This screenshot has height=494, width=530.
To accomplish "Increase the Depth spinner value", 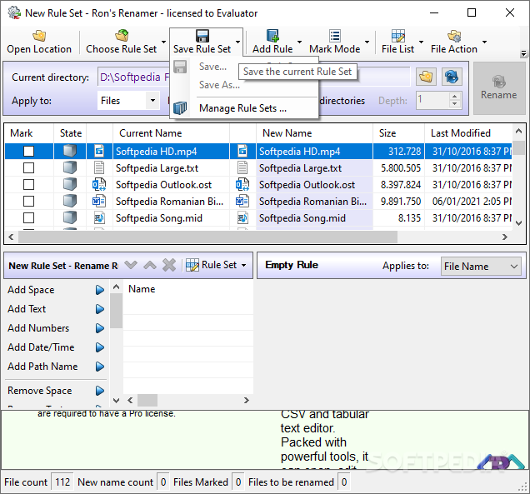I will pyautogui.click(x=455, y=96).
